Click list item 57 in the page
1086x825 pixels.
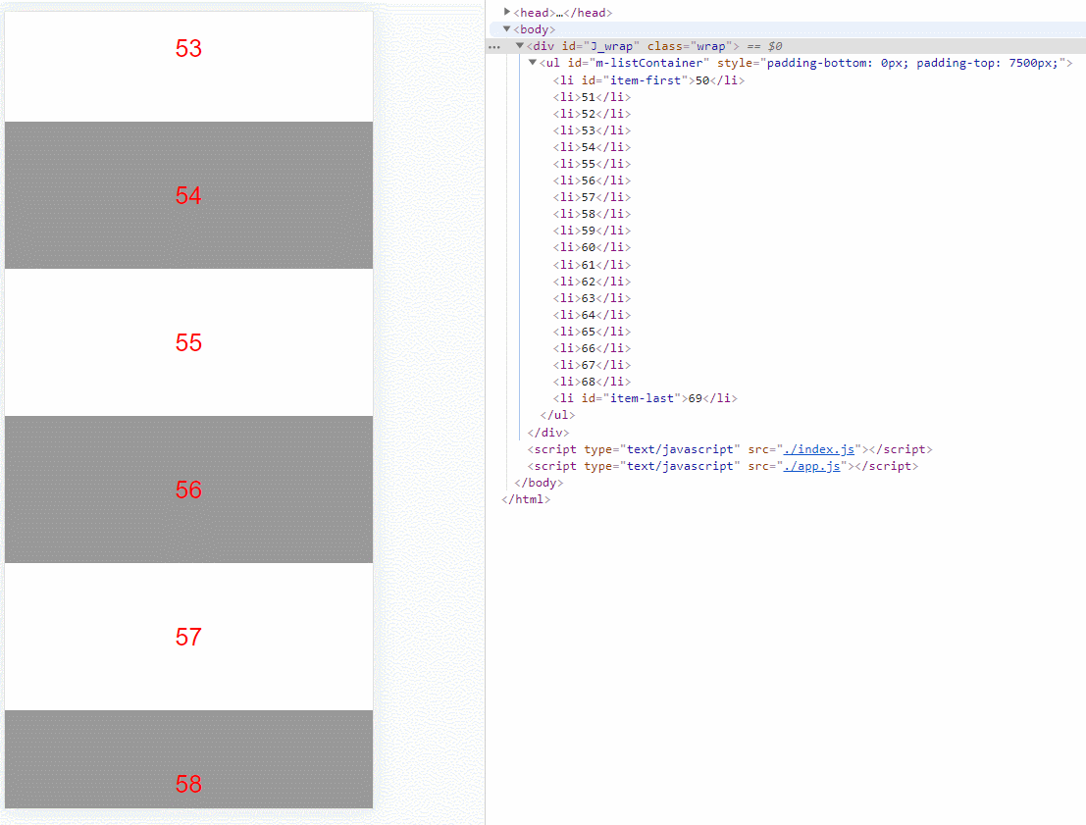point(188,637)
